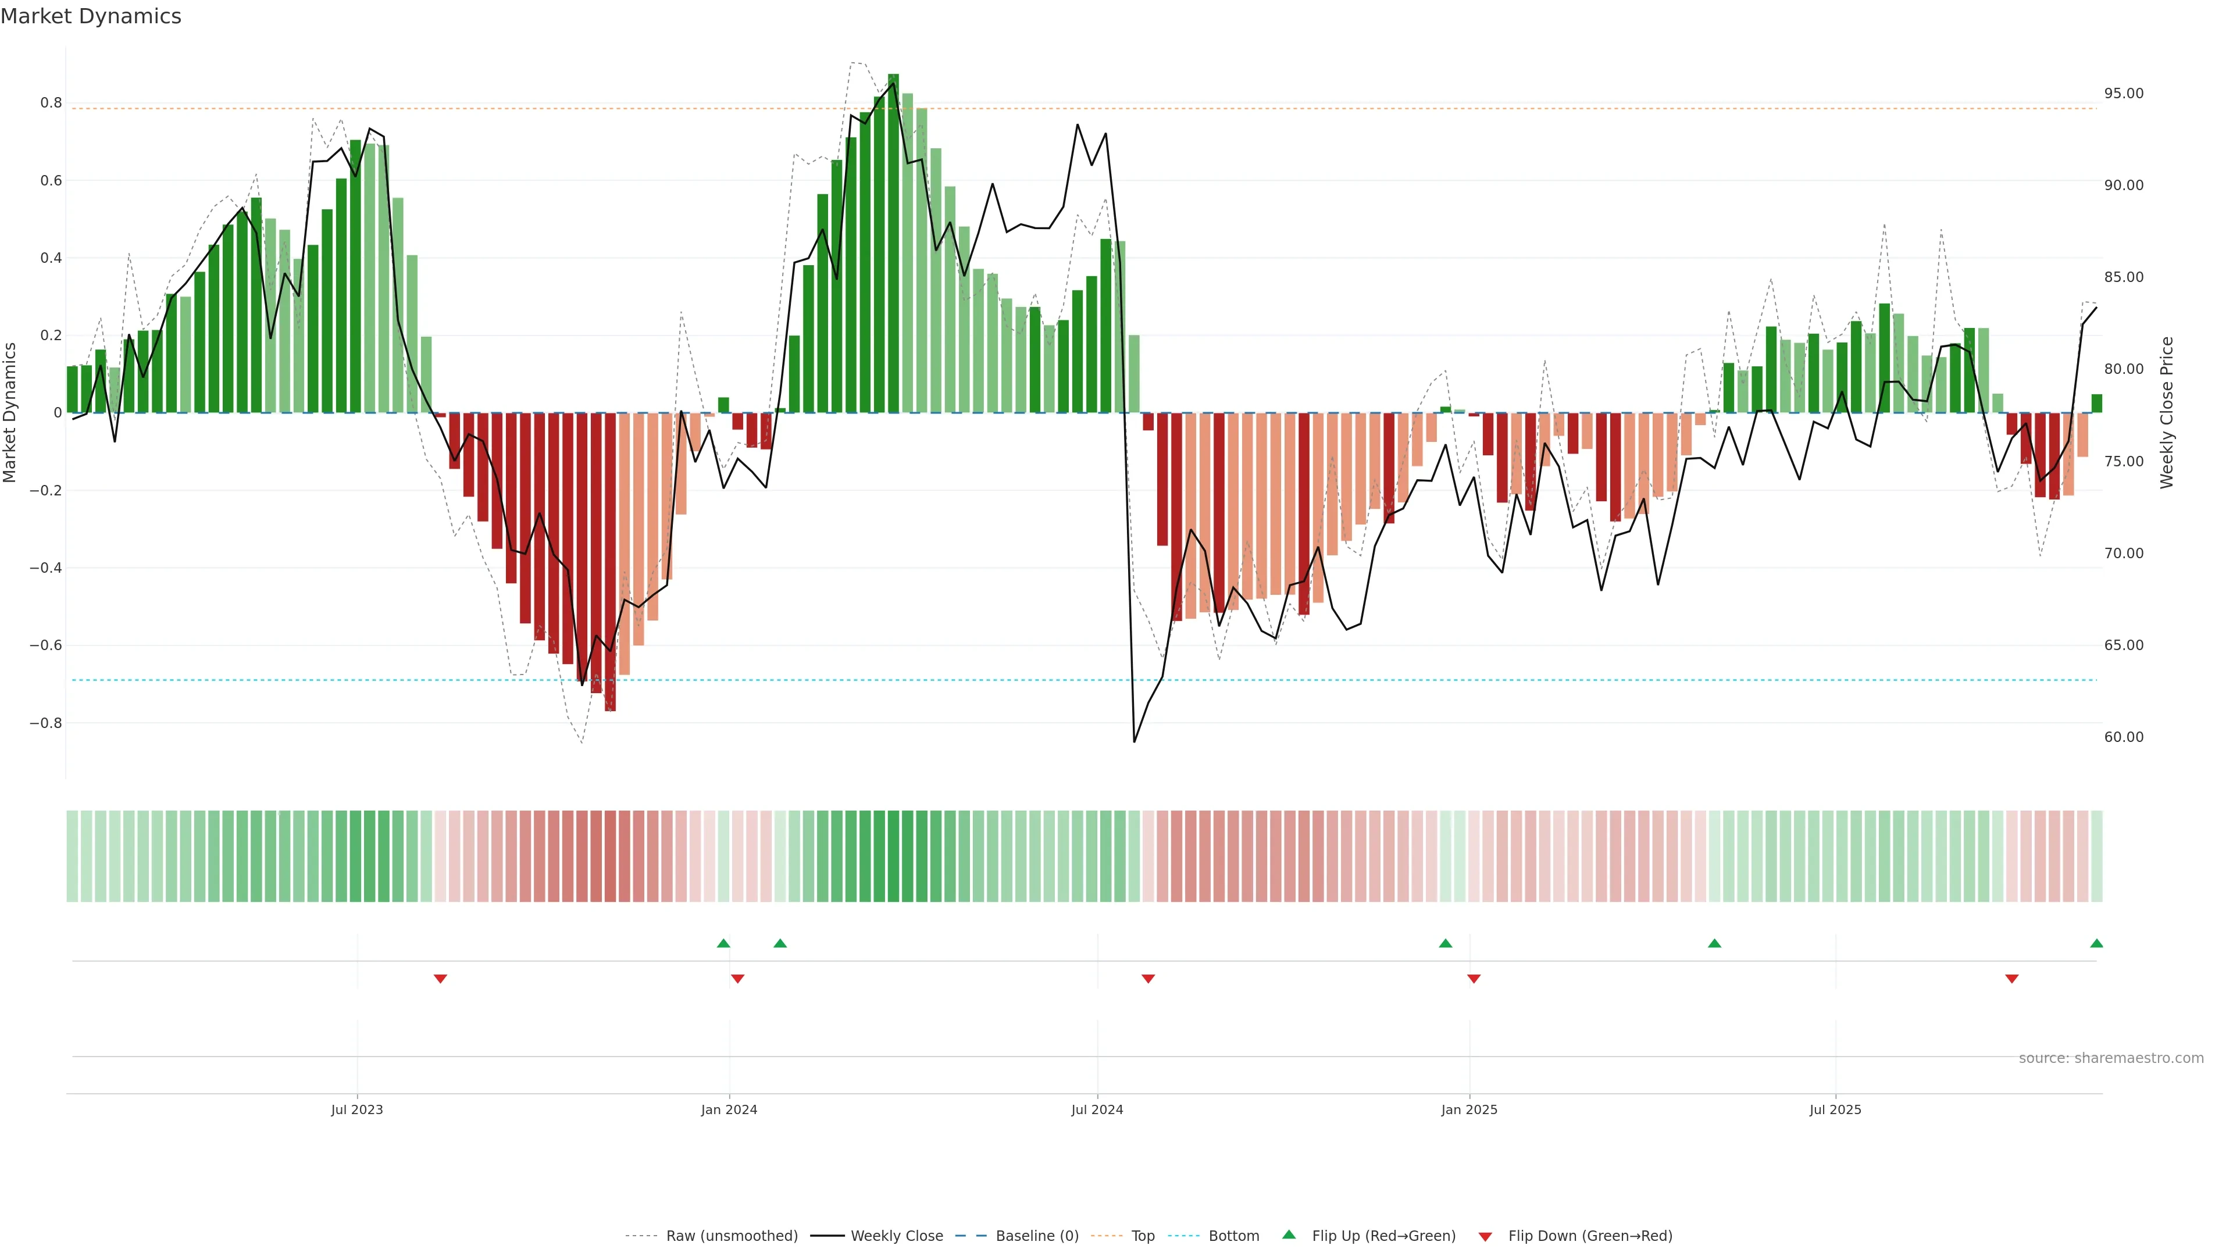Click the Flip Up legend triangle icon
Screen dimensions: 2233x1256
click(x=1289, y=1234)
